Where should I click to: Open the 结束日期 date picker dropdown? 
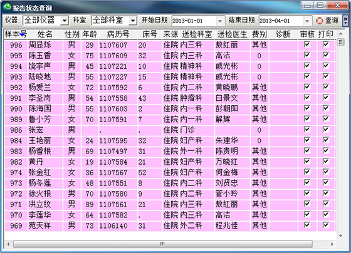coord(307,21)
